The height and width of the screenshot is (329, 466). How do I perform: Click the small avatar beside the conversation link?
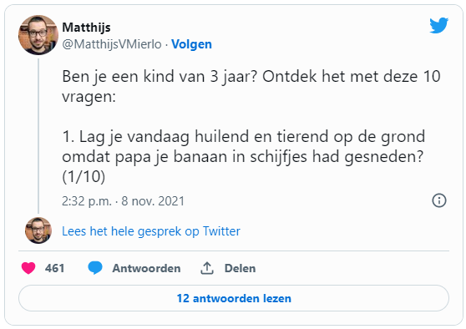pos(38,230)
